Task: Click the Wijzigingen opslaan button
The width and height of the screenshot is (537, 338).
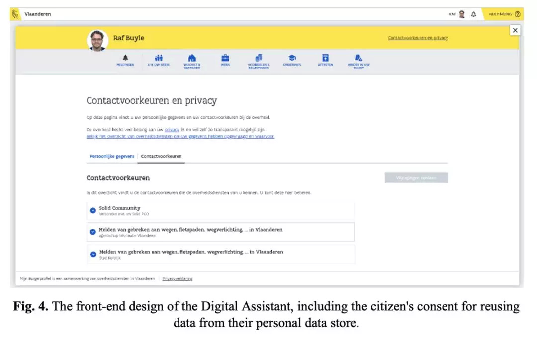Action: tap(416, 178)
